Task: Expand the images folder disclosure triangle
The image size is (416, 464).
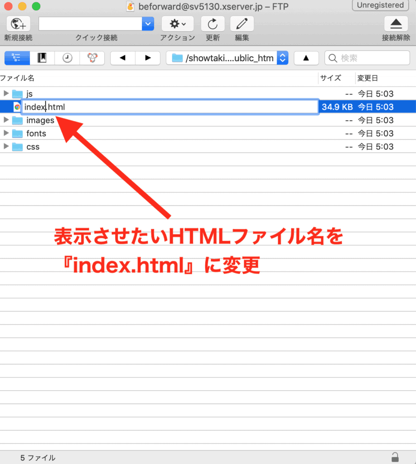Action: 6,120
